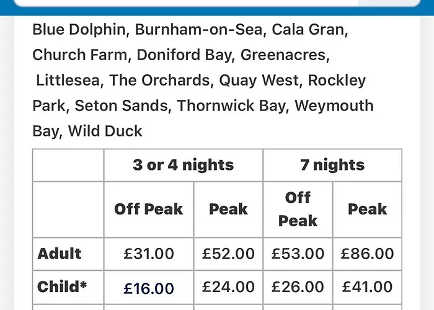Screen dimensions: 434x310
Task: Click the white search field at top
Action: [x=217, y=2]
